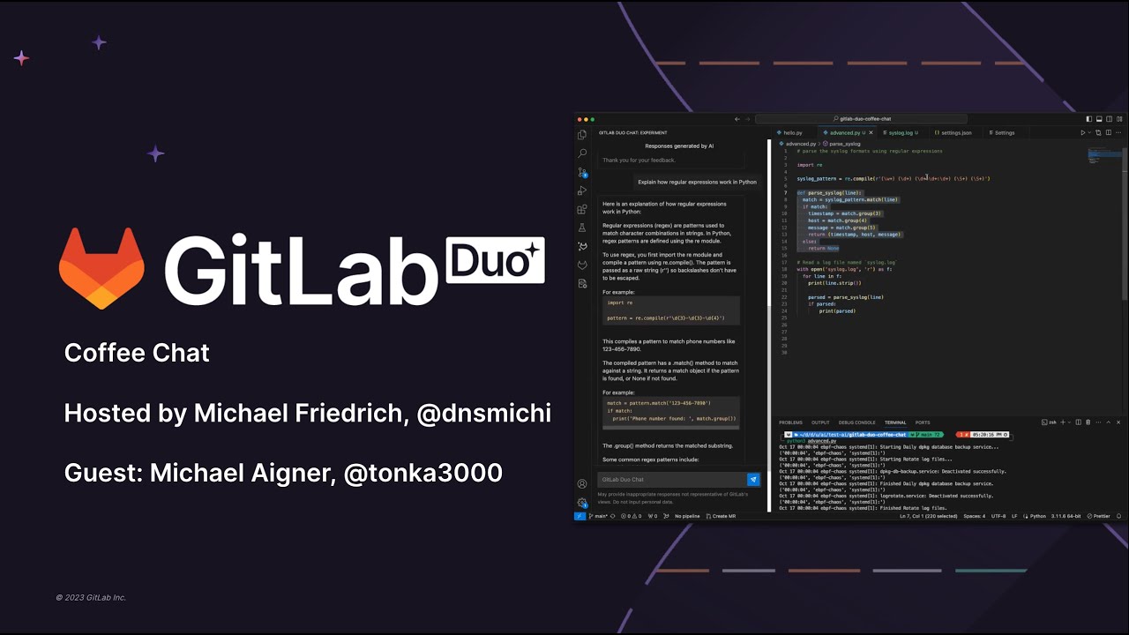Open the run button dropdown arrow
1129x635 pixels.
(1090, 132)
